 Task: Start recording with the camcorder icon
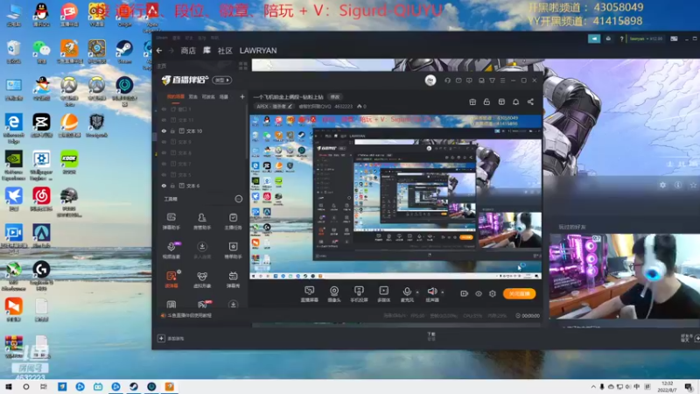click(465, 293)
